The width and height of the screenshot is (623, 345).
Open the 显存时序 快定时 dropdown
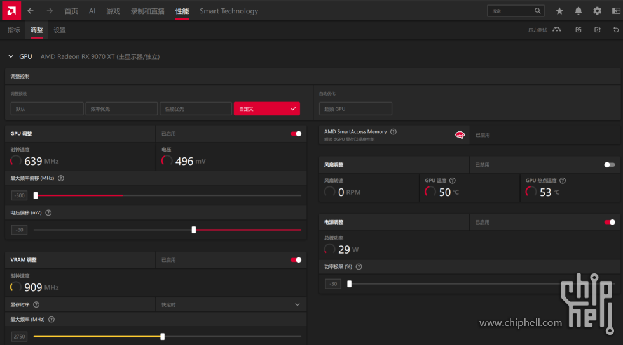(x=231, y=304)
